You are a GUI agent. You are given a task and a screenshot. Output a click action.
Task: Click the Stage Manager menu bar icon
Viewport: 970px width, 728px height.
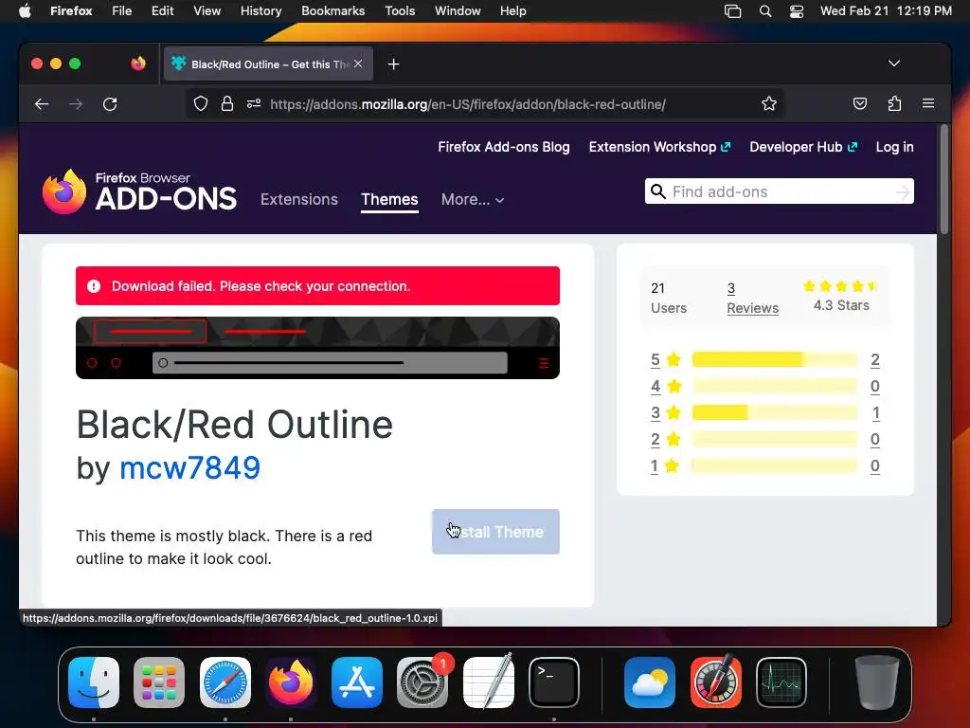tap(732, 11)
